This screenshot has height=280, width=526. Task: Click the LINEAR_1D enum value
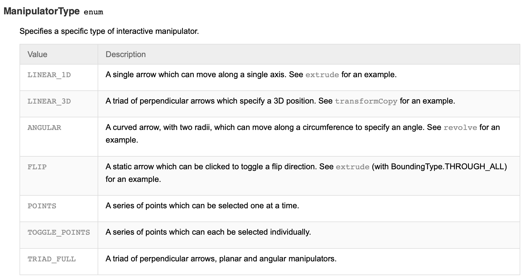[49, 75]
